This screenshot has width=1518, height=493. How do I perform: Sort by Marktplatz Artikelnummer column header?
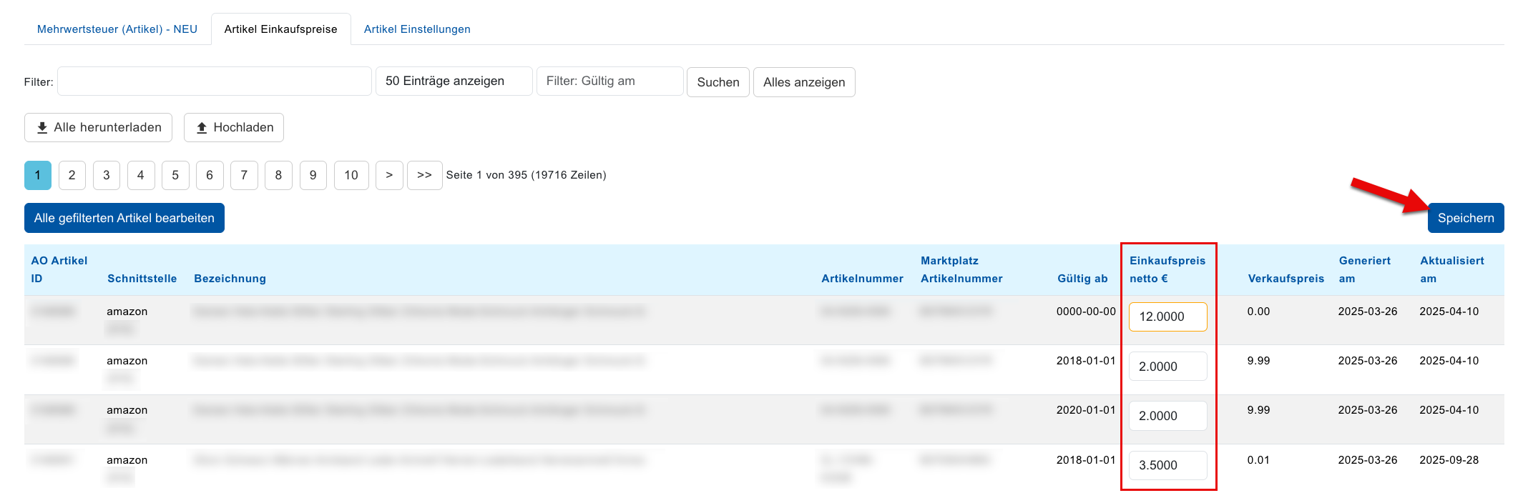(961, 269)
